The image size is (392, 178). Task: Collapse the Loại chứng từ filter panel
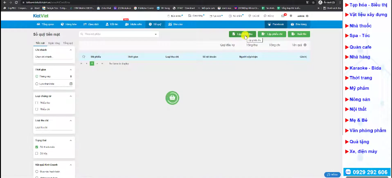click(x=71, y=96)
